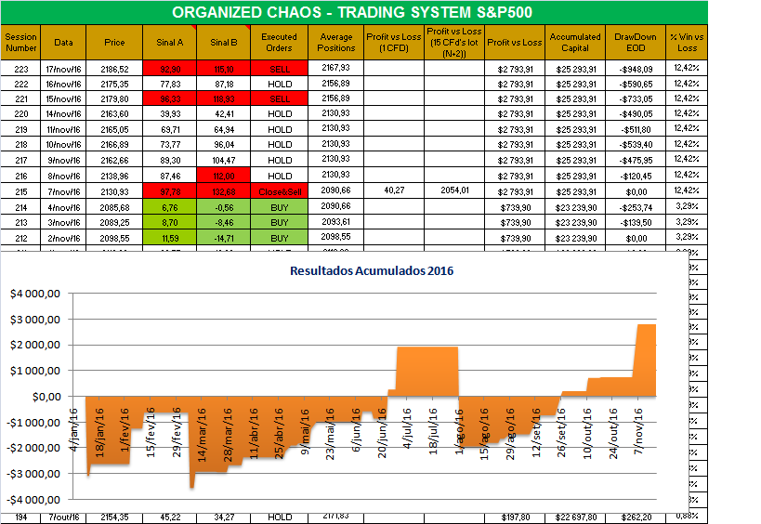Image resolution: width=761 pixels, height=524 pixels.
Task: Click accumulated capital $23 239,90 in row 214
Action: coord(575,207)
